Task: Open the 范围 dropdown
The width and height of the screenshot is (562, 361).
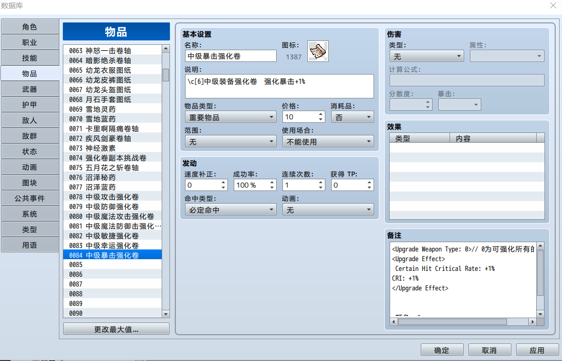Action: [x=230, y=142]
